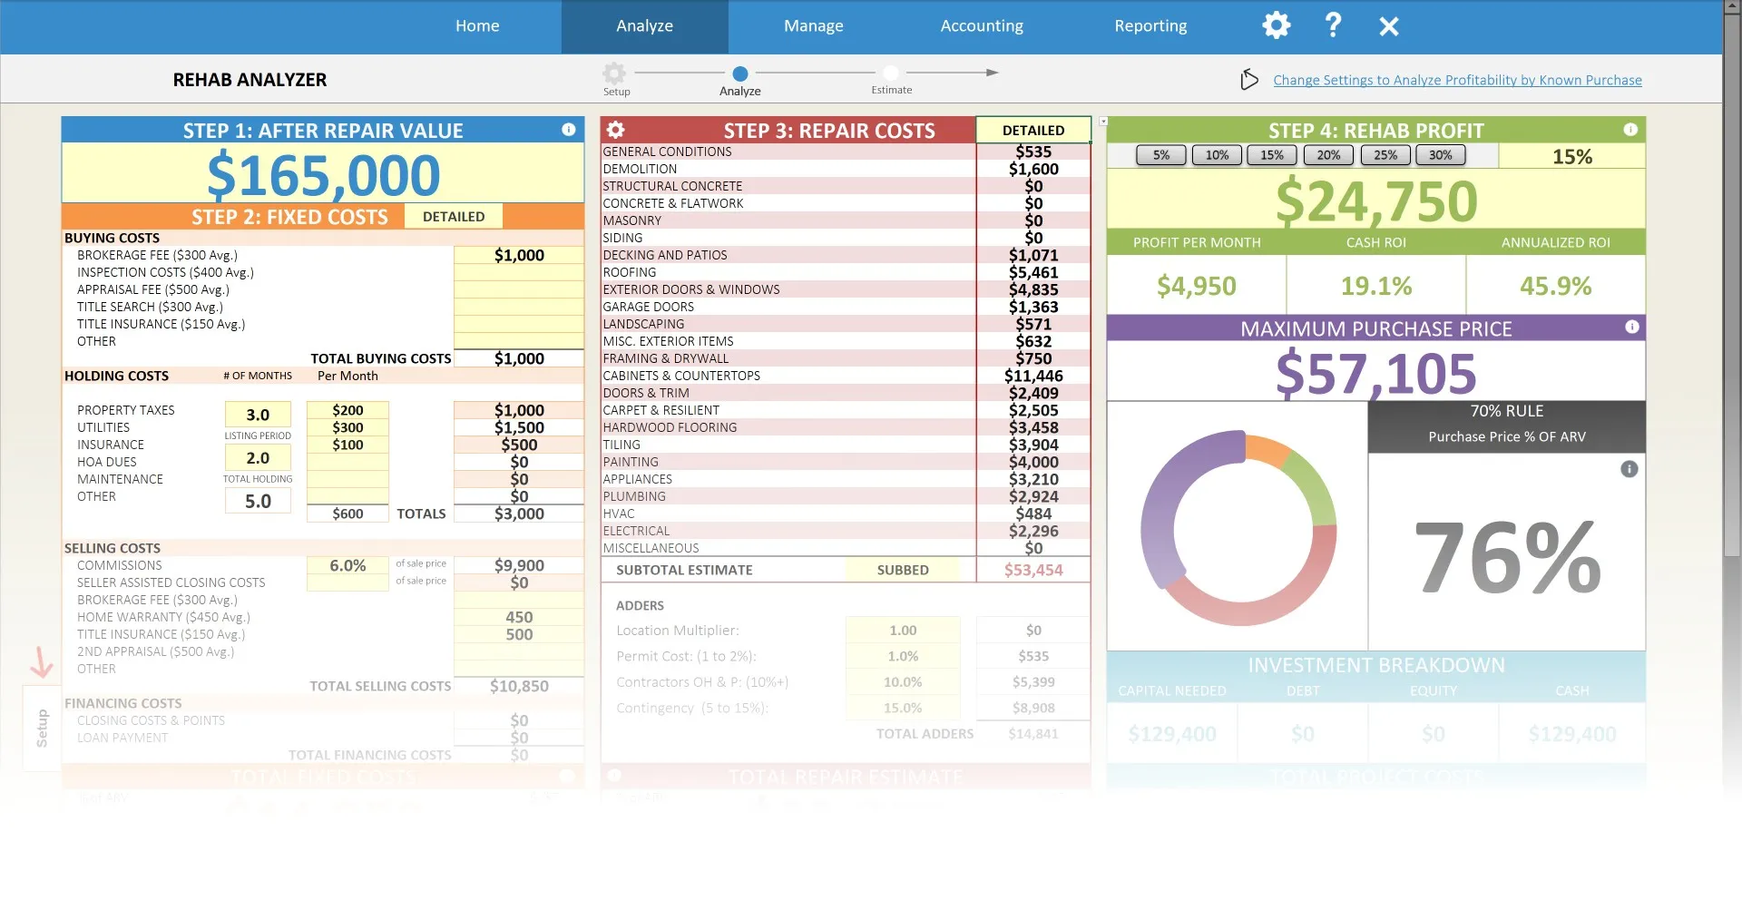
Task: Click the Setup gear step icon
Action: click(x=614, y=73)
